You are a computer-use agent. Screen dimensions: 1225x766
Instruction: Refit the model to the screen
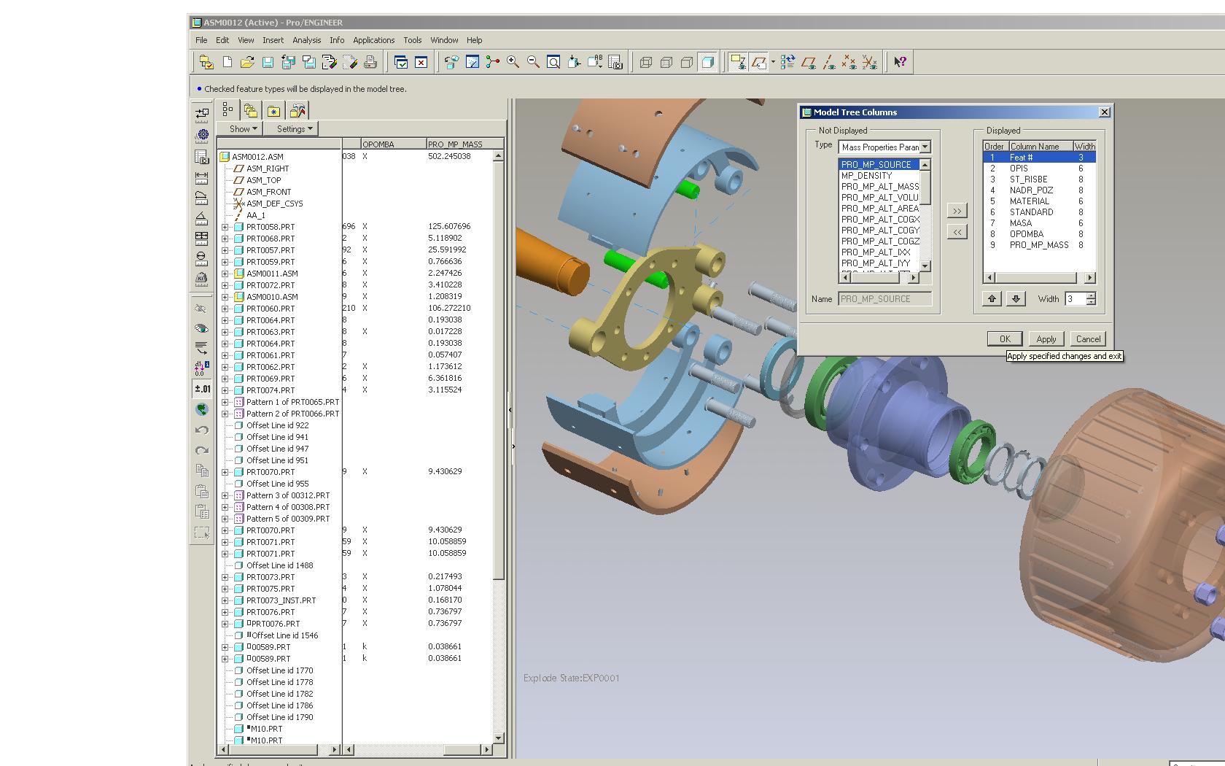(x=554, y=62)
